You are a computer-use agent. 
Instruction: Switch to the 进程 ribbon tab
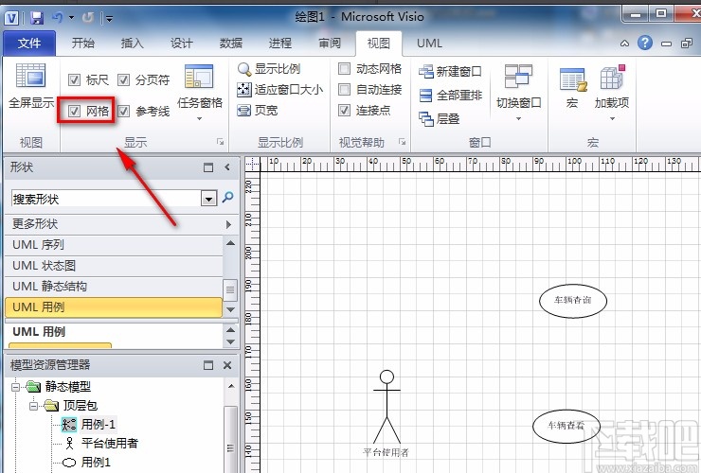point(280,44)
